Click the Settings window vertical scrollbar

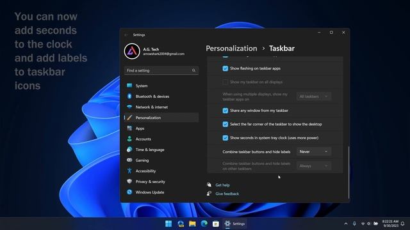pos(348,172)
